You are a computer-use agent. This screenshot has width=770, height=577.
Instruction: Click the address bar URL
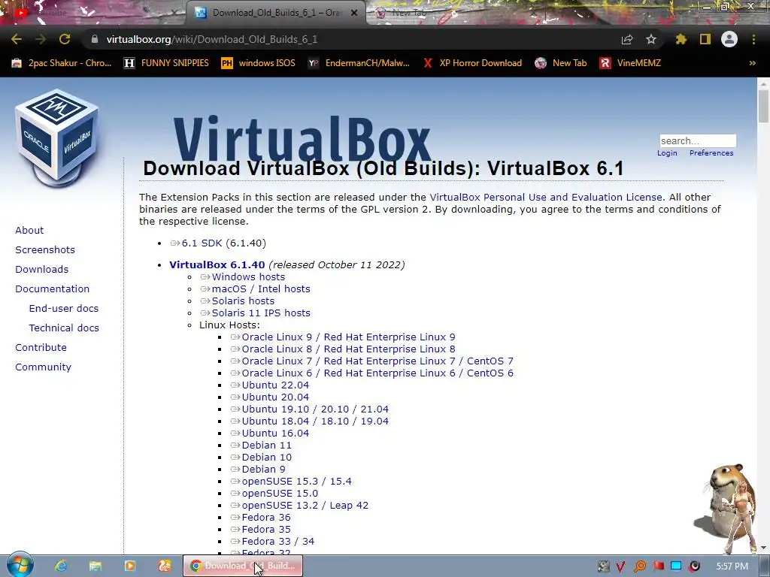[211, 39]
